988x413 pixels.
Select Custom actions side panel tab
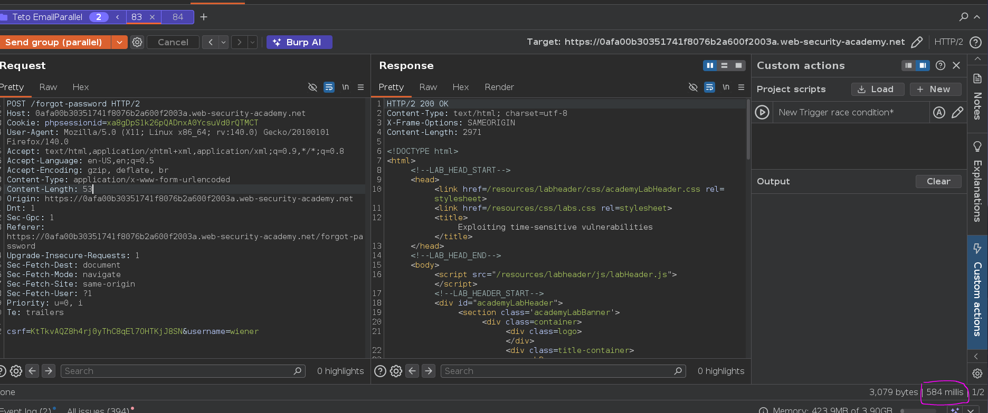(977, 291)
